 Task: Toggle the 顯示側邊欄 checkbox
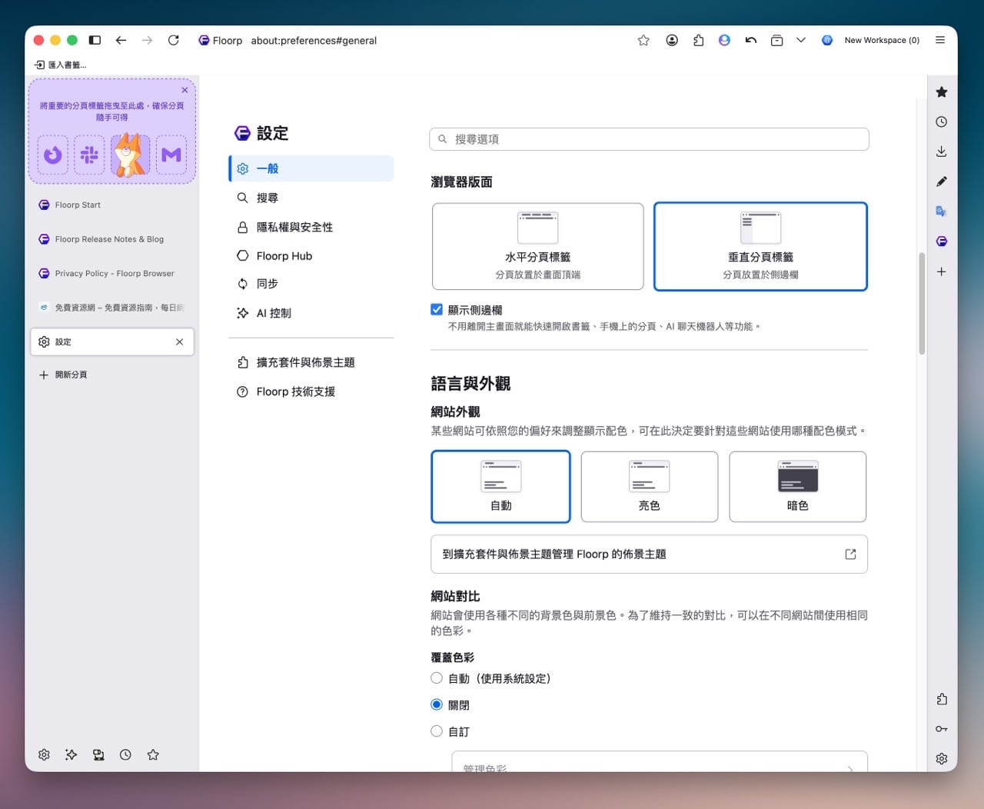[x=437, y=309]
